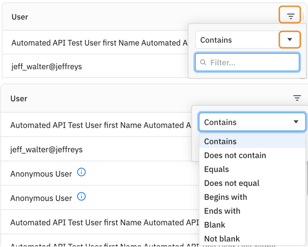The width and height of the screenshot is (308, 247).
Task: Pick the 'Not blank' filter option
Action: point(222,239)
